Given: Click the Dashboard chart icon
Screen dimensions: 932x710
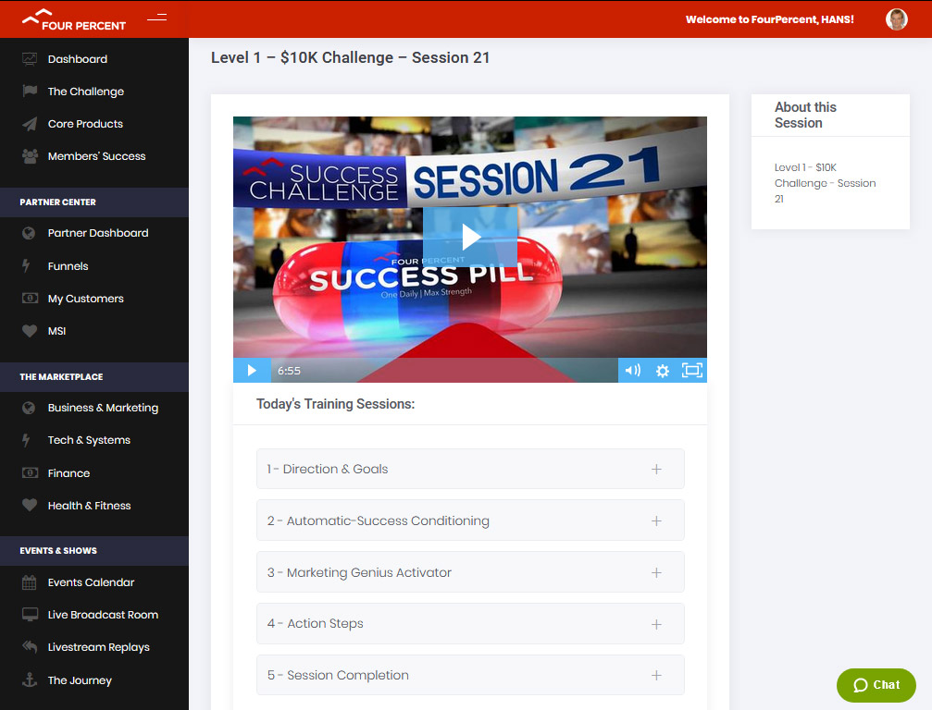Looking at the screenshot, I should [x=29, y=59].
